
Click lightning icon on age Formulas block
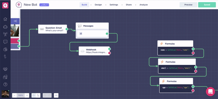coord(163,81)
